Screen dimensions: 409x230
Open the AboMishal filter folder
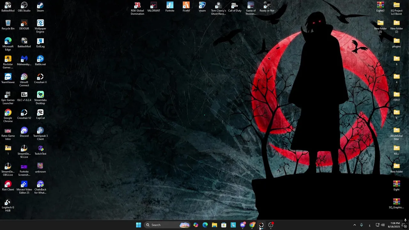(397, 134)
